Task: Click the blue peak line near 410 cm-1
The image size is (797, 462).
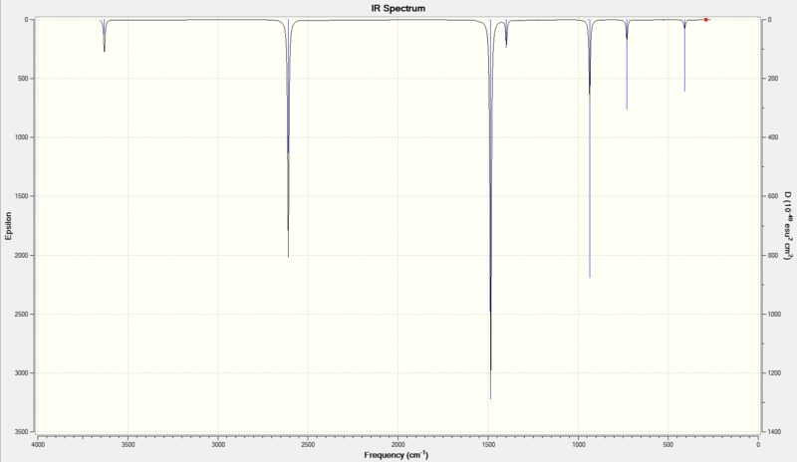Action: coord(684,56)
